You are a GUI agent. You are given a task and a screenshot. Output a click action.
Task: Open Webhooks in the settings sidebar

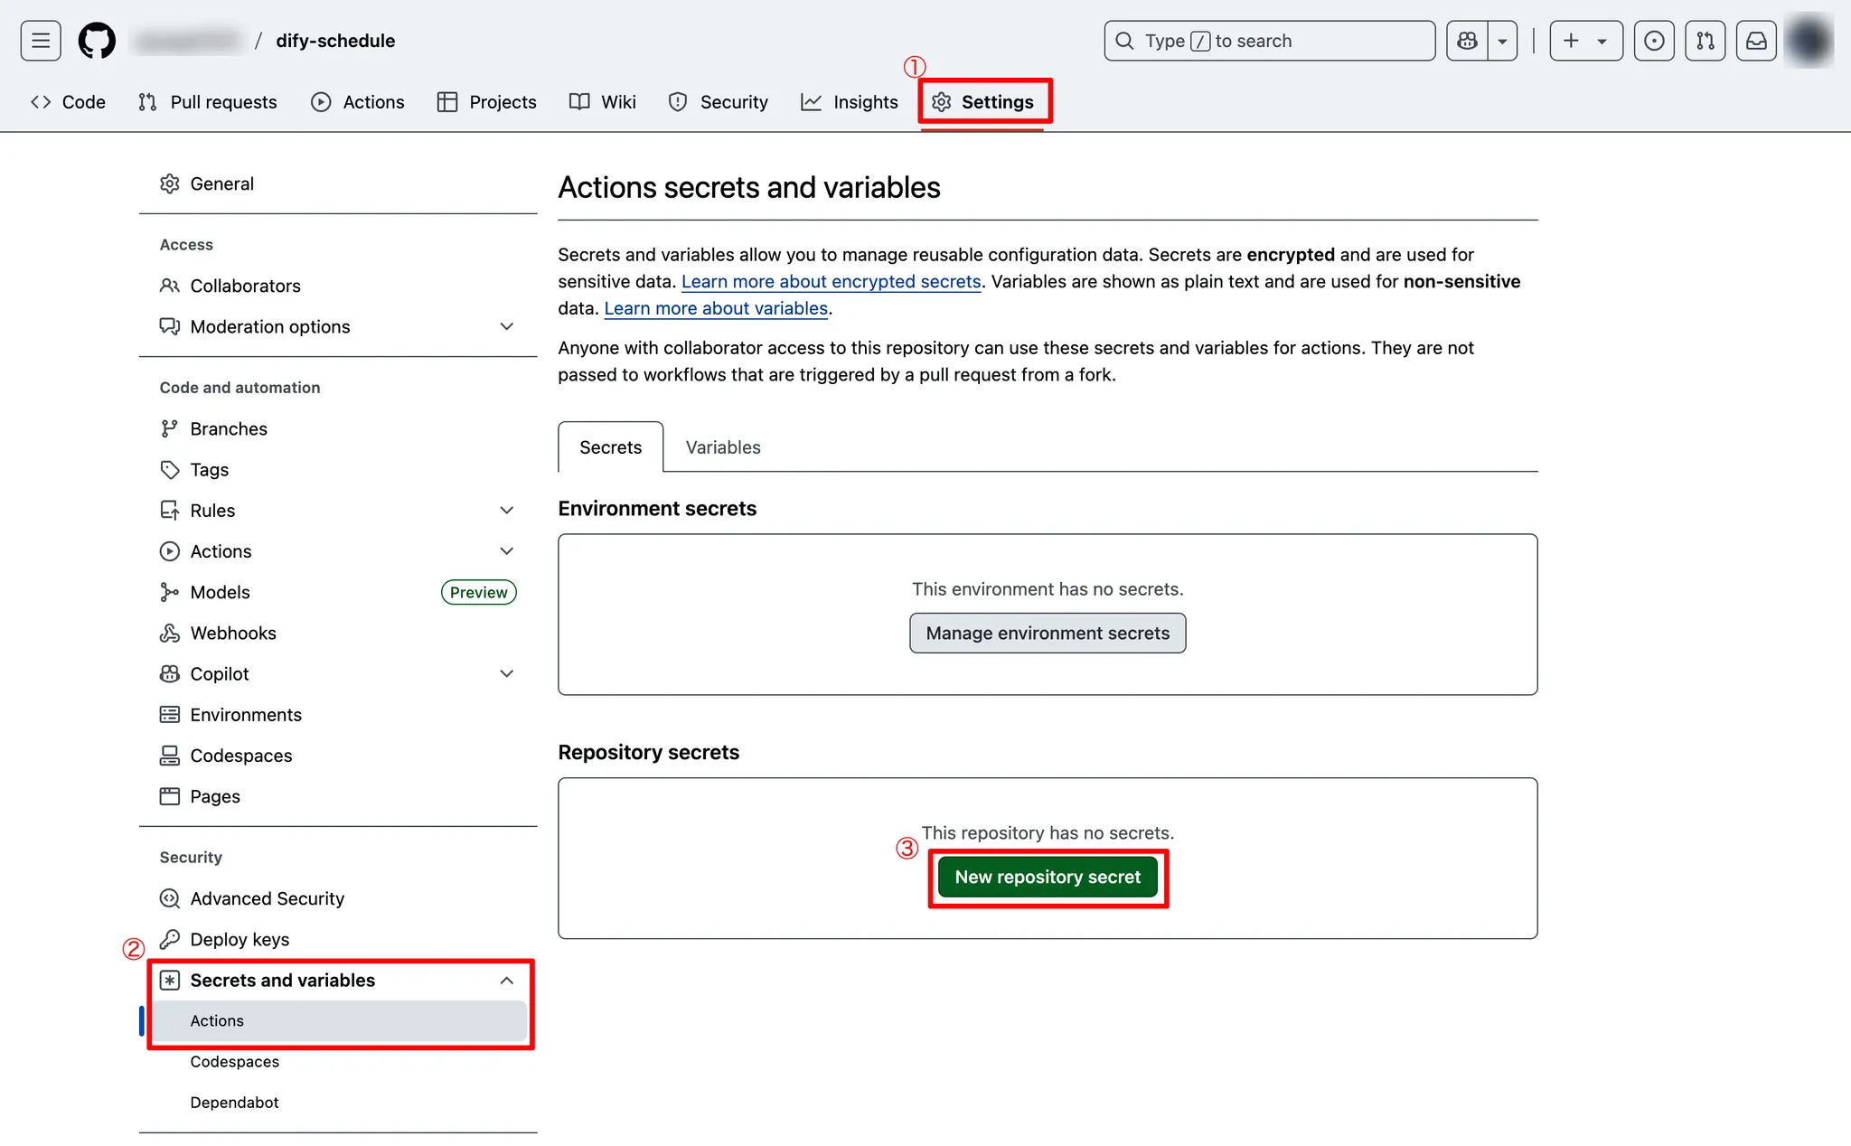pos(233,633)
